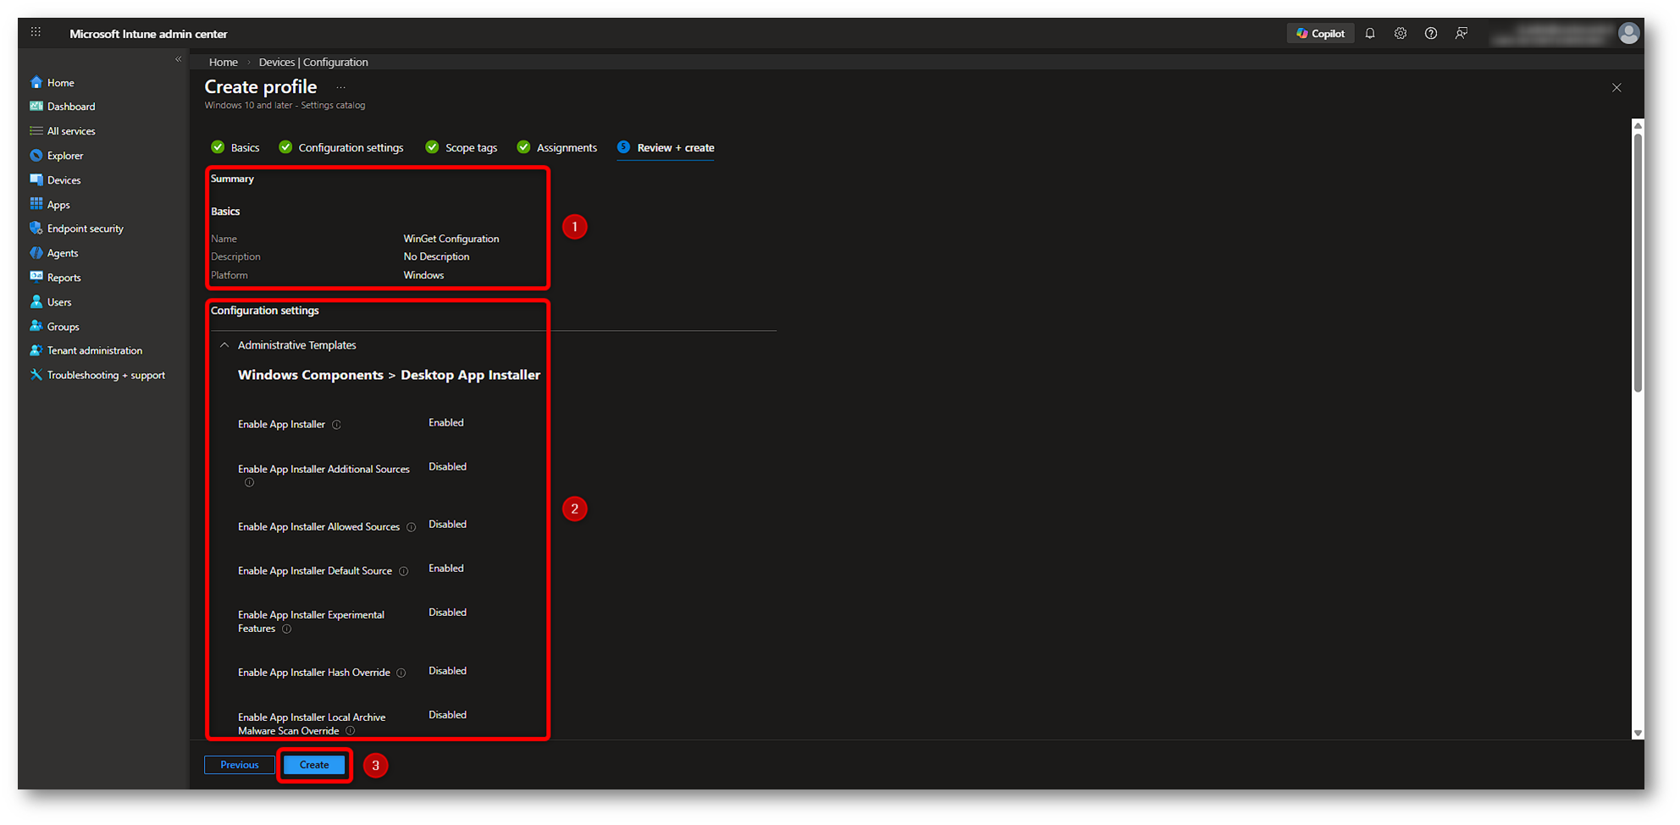Viewport: 1680px width, 825px height.
Task: Click Disabled value for Additional Sources
Action: [x=447, y=466]
